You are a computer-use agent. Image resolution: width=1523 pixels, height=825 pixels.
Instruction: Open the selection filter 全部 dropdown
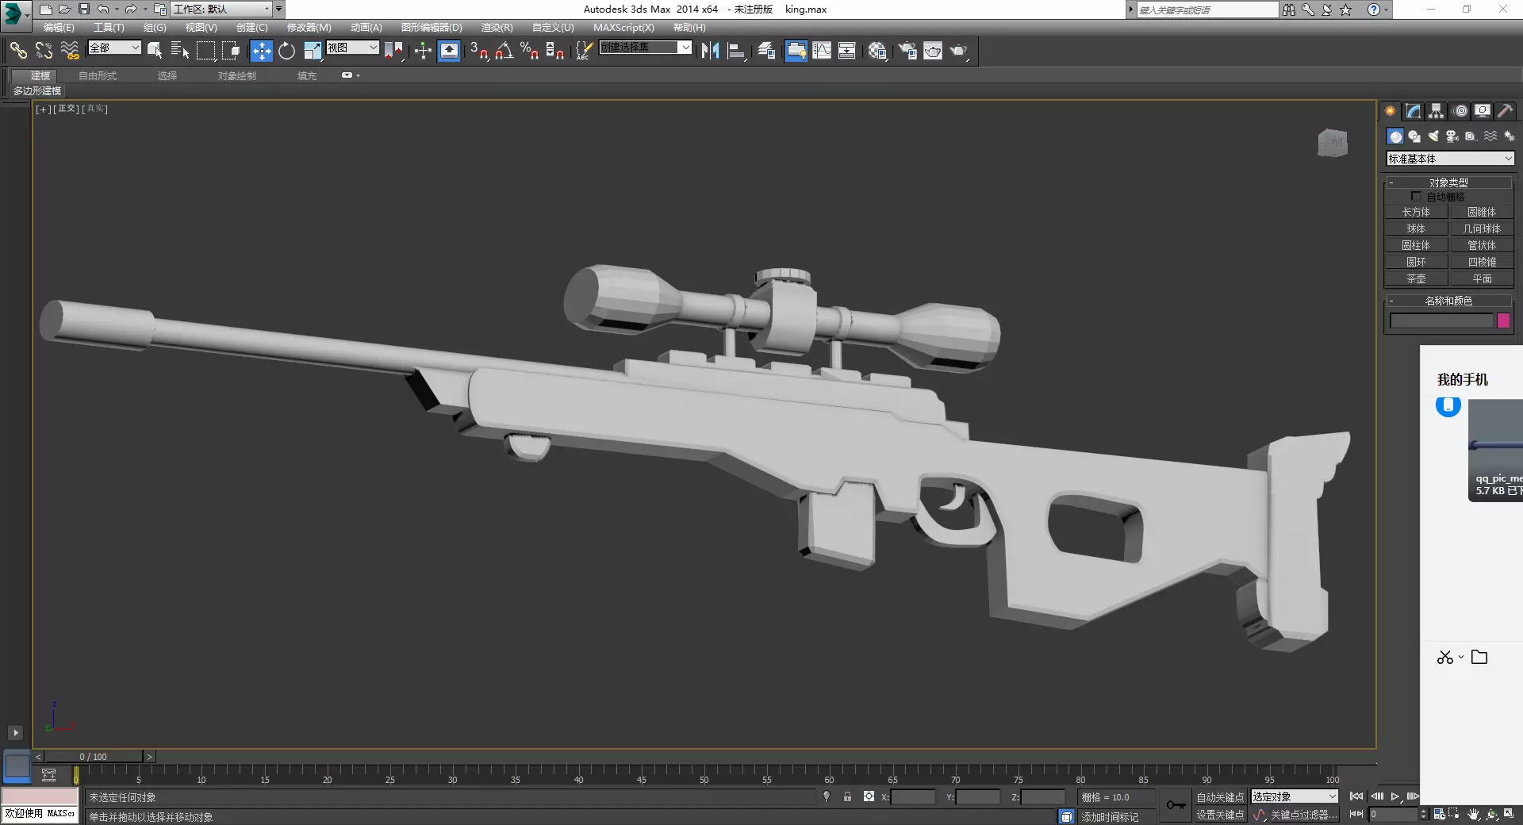(114, 48)
